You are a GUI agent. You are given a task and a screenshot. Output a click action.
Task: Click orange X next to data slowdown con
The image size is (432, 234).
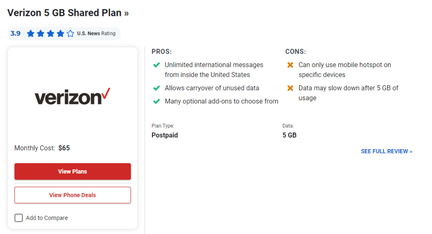(290, 88)
